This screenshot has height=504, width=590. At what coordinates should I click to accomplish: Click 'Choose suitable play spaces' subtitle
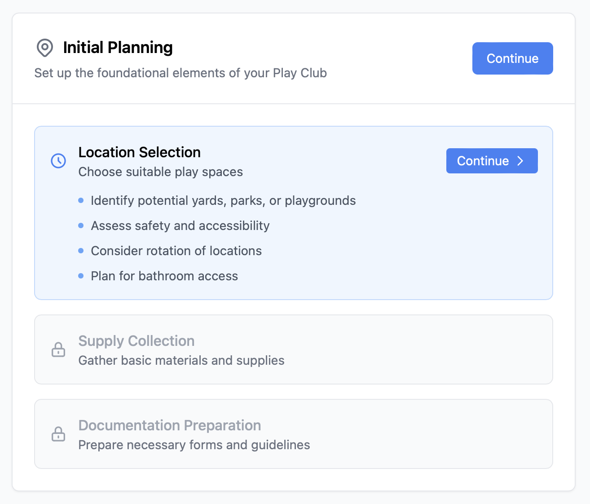(160, 172)
